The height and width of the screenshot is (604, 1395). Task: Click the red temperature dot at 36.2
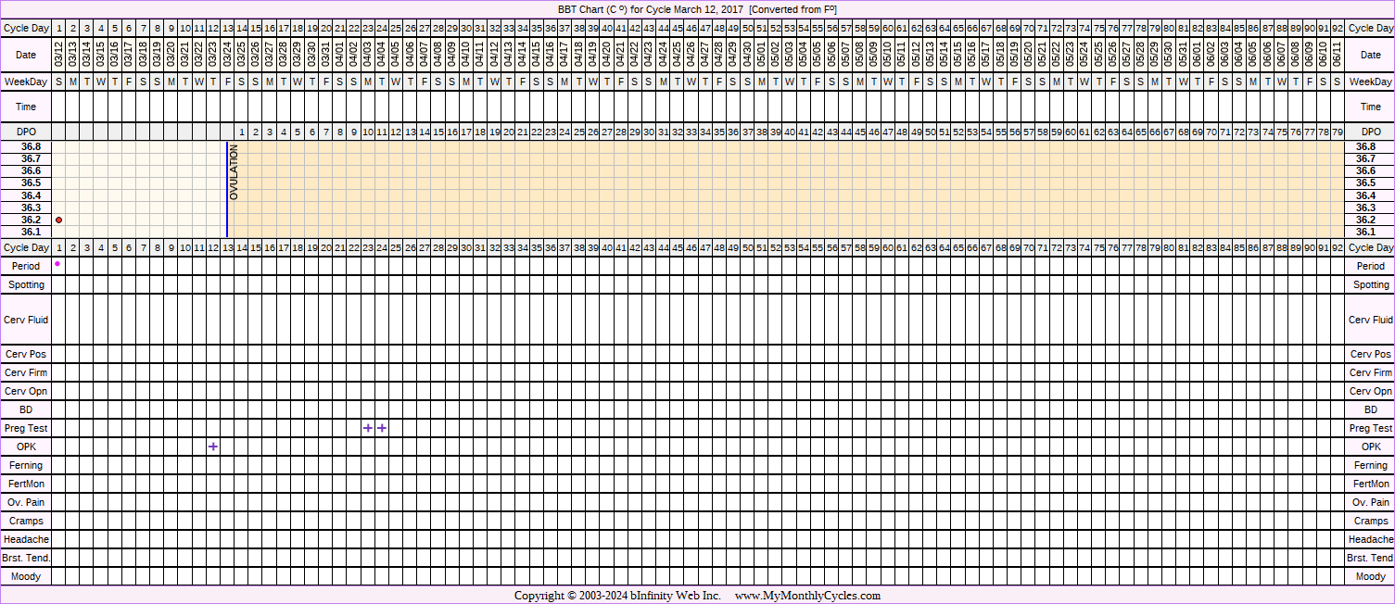(x=58, y=220)
